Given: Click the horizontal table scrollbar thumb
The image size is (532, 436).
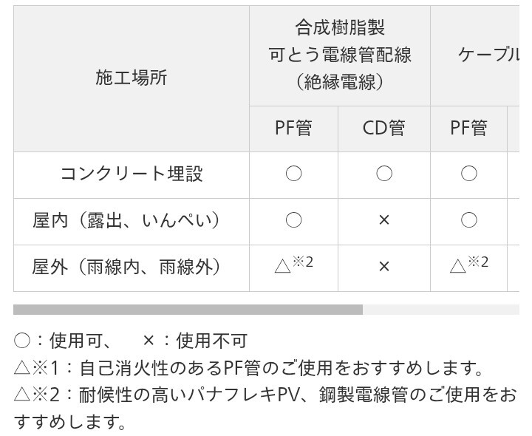Looking at the screenshot, I should pos(188,310).
